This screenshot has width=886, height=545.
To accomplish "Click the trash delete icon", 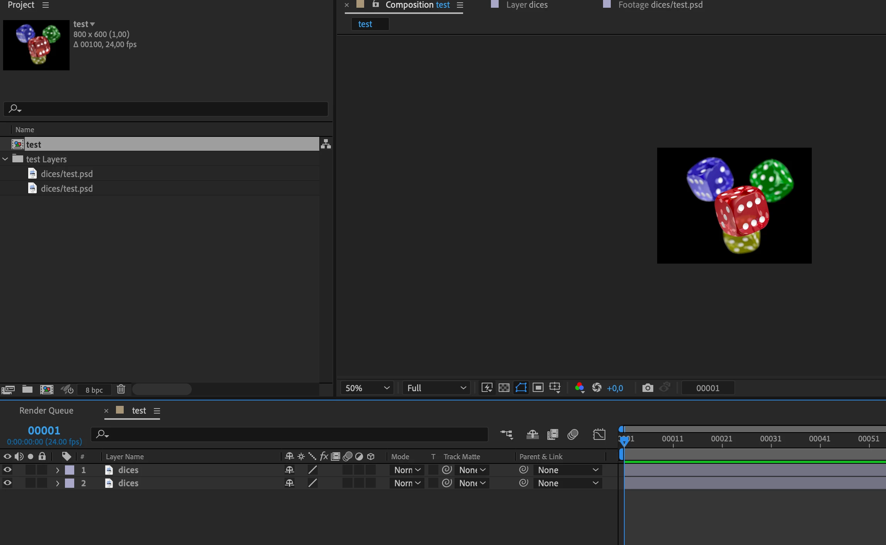I will pos(121,389).
